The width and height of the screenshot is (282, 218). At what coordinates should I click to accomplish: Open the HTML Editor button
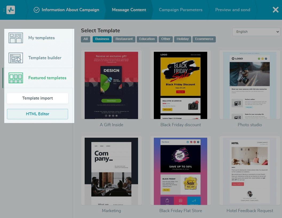pos(37,114)
